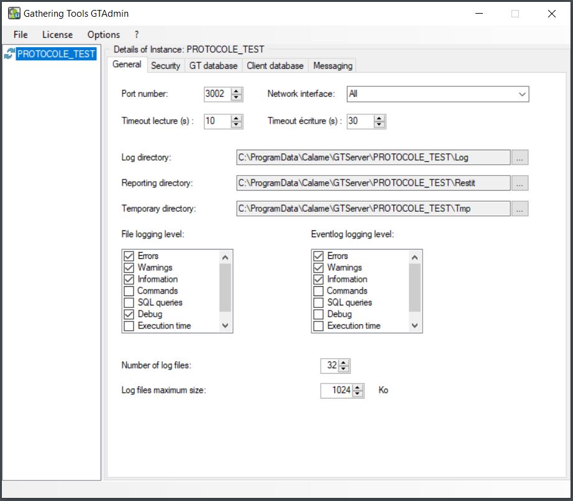Browse for the Log directory
Screen dimensions: 573x501
point(520,158)
